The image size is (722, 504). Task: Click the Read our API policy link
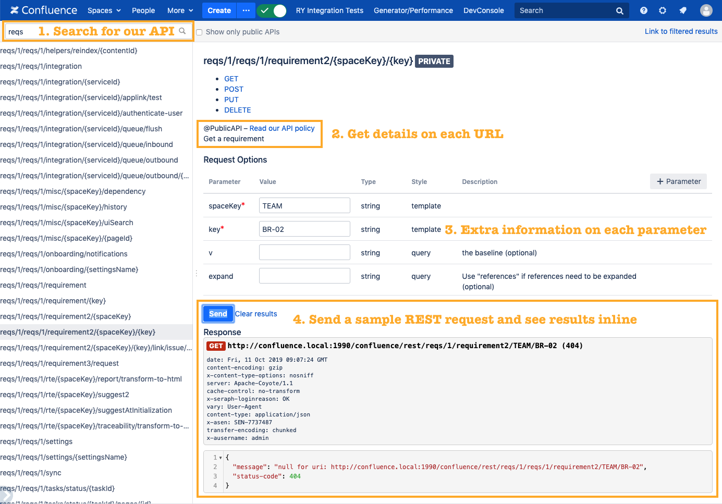(x=282, y=128)
